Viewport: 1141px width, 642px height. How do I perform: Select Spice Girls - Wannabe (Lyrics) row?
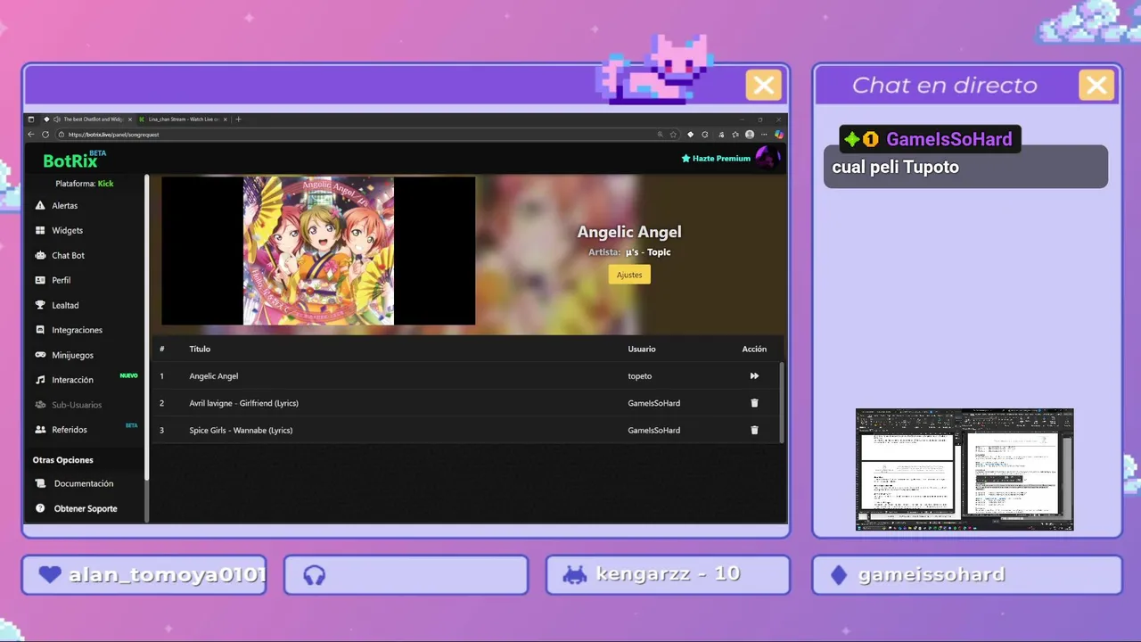pyautogui.click(x=466, y=430)
